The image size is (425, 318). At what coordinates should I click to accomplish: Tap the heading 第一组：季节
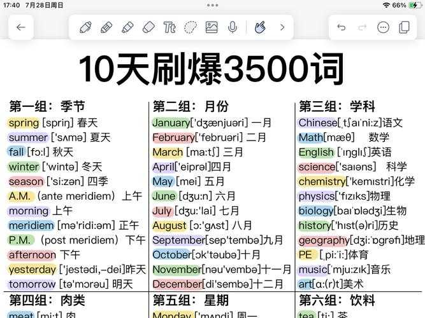[47, 106]
